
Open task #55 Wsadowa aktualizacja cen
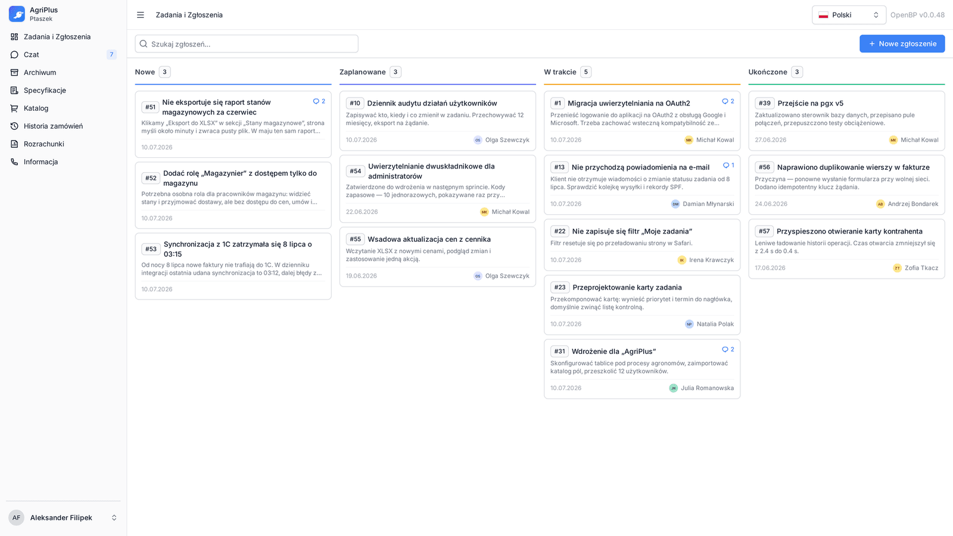click(438, 257)
